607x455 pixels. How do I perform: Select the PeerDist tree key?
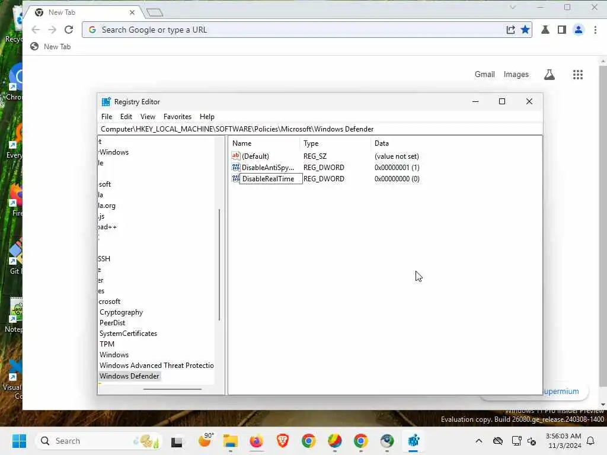pos(112,323)
